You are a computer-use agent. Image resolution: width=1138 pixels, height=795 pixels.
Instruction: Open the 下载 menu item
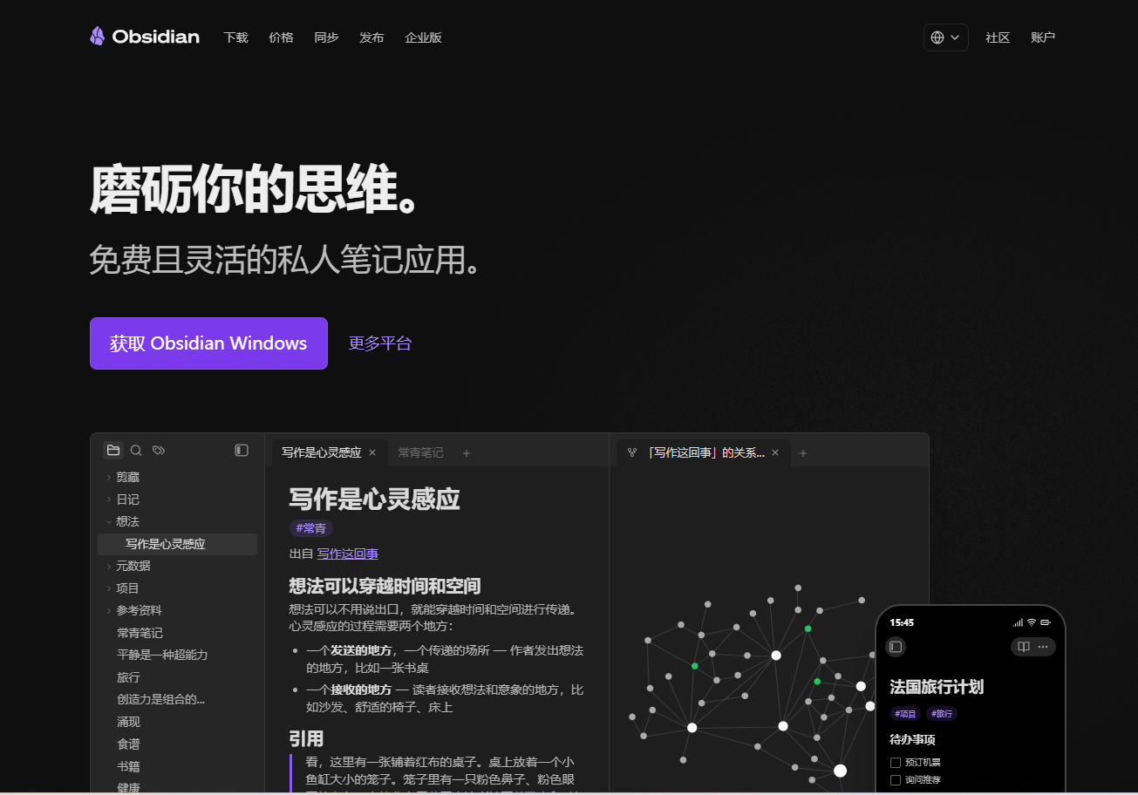(x=236, y=37)
